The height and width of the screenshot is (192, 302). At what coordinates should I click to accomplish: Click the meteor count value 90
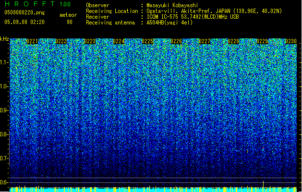tap(70, 22)
